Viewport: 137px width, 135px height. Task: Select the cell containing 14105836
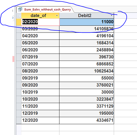point(86,29)
